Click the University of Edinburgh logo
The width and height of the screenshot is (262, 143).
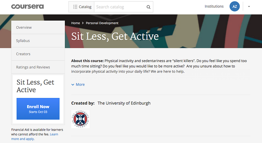[81, 119]
